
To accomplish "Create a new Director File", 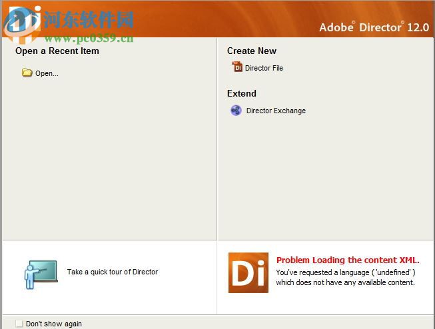I will tap(264, 68).
